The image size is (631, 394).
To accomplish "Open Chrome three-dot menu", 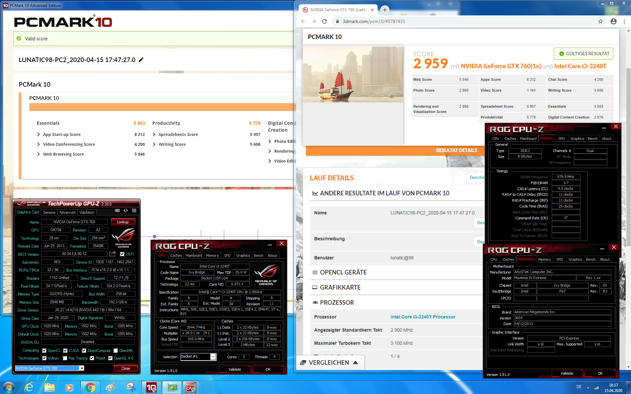I will pos(624,21).
